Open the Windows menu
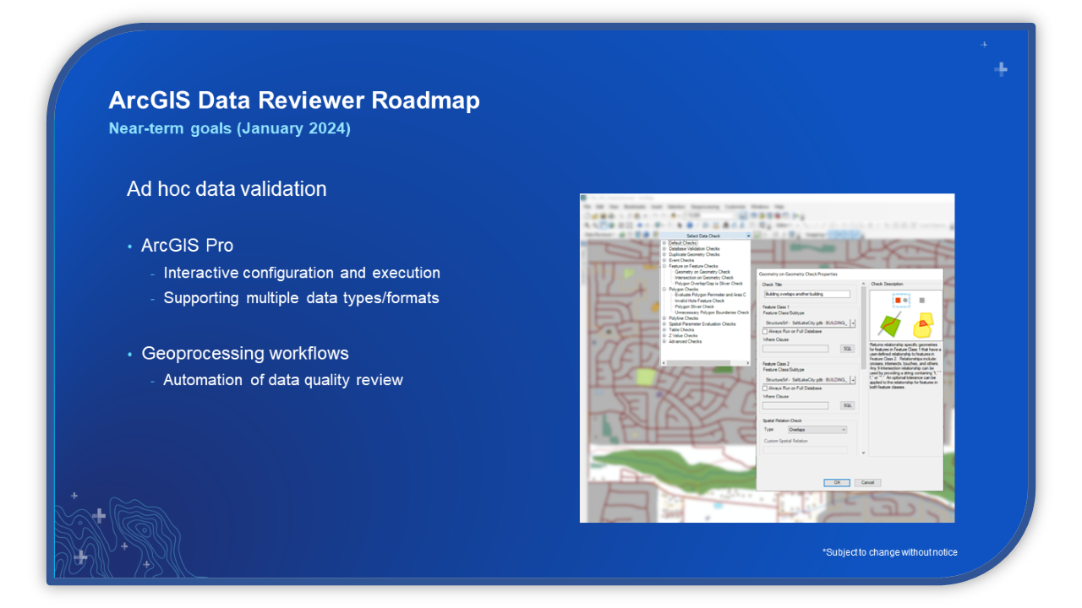 [760, 207]
